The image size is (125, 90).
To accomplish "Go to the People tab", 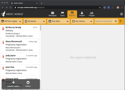I will 82,14.
